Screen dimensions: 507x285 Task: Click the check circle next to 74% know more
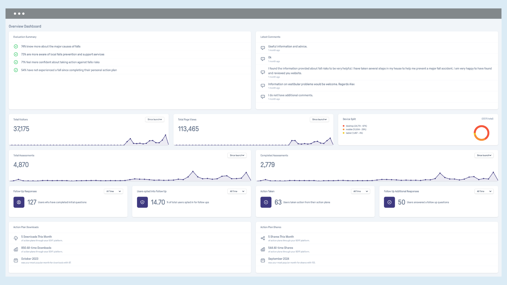pos(16,46)
